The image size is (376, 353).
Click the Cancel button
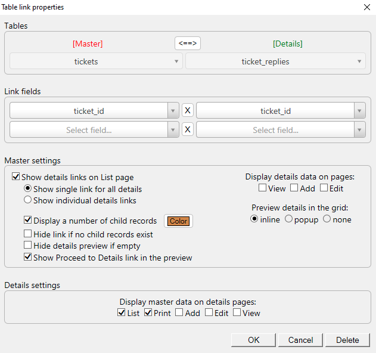tap(300, 340)
